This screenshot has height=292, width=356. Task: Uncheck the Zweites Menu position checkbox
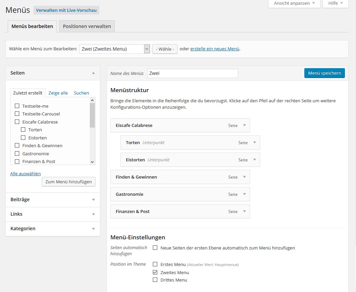pyautogui.click(x=155, y=272)
